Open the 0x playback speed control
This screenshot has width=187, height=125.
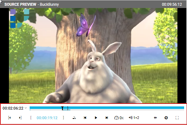pyautogui.click(x=119, y=118)
